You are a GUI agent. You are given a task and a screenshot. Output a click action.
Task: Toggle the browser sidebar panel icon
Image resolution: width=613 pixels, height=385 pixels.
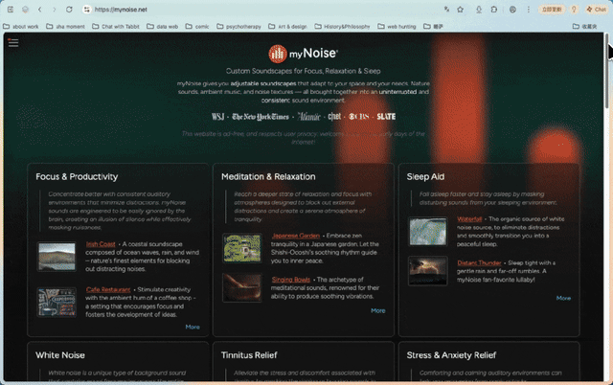point(11,10)
